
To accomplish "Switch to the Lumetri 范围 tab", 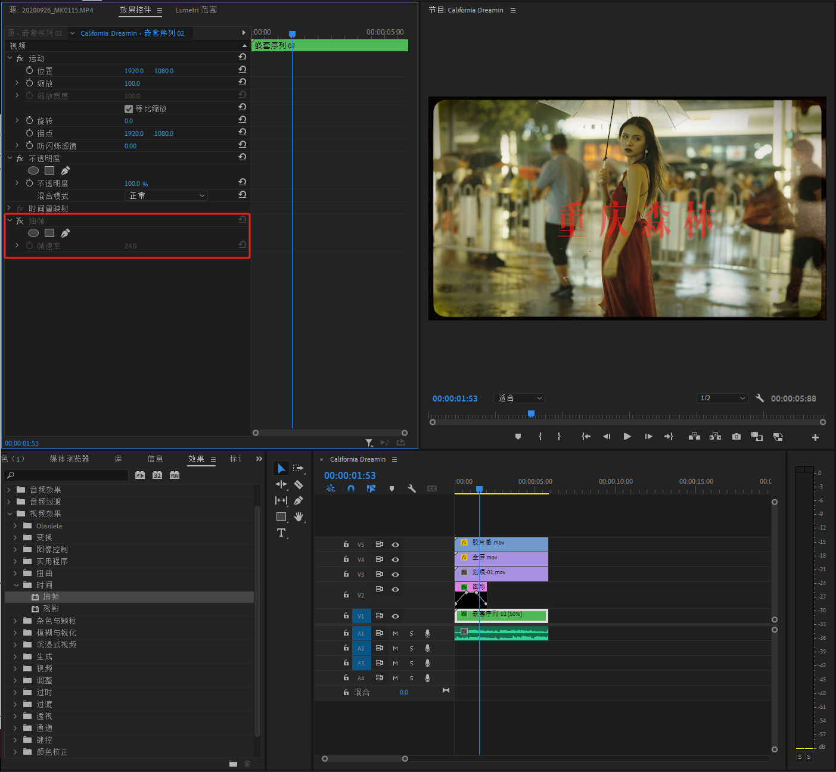I will point(195,10).
